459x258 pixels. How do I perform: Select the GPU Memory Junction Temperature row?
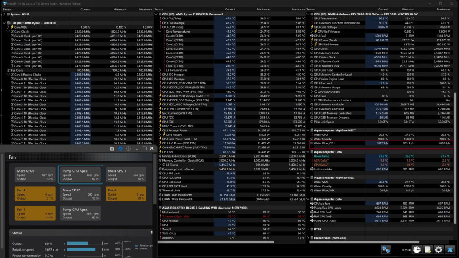381,23
